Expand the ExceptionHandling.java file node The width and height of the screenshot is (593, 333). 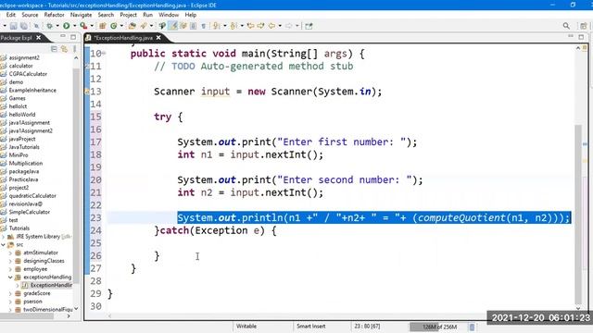point(18,286)
